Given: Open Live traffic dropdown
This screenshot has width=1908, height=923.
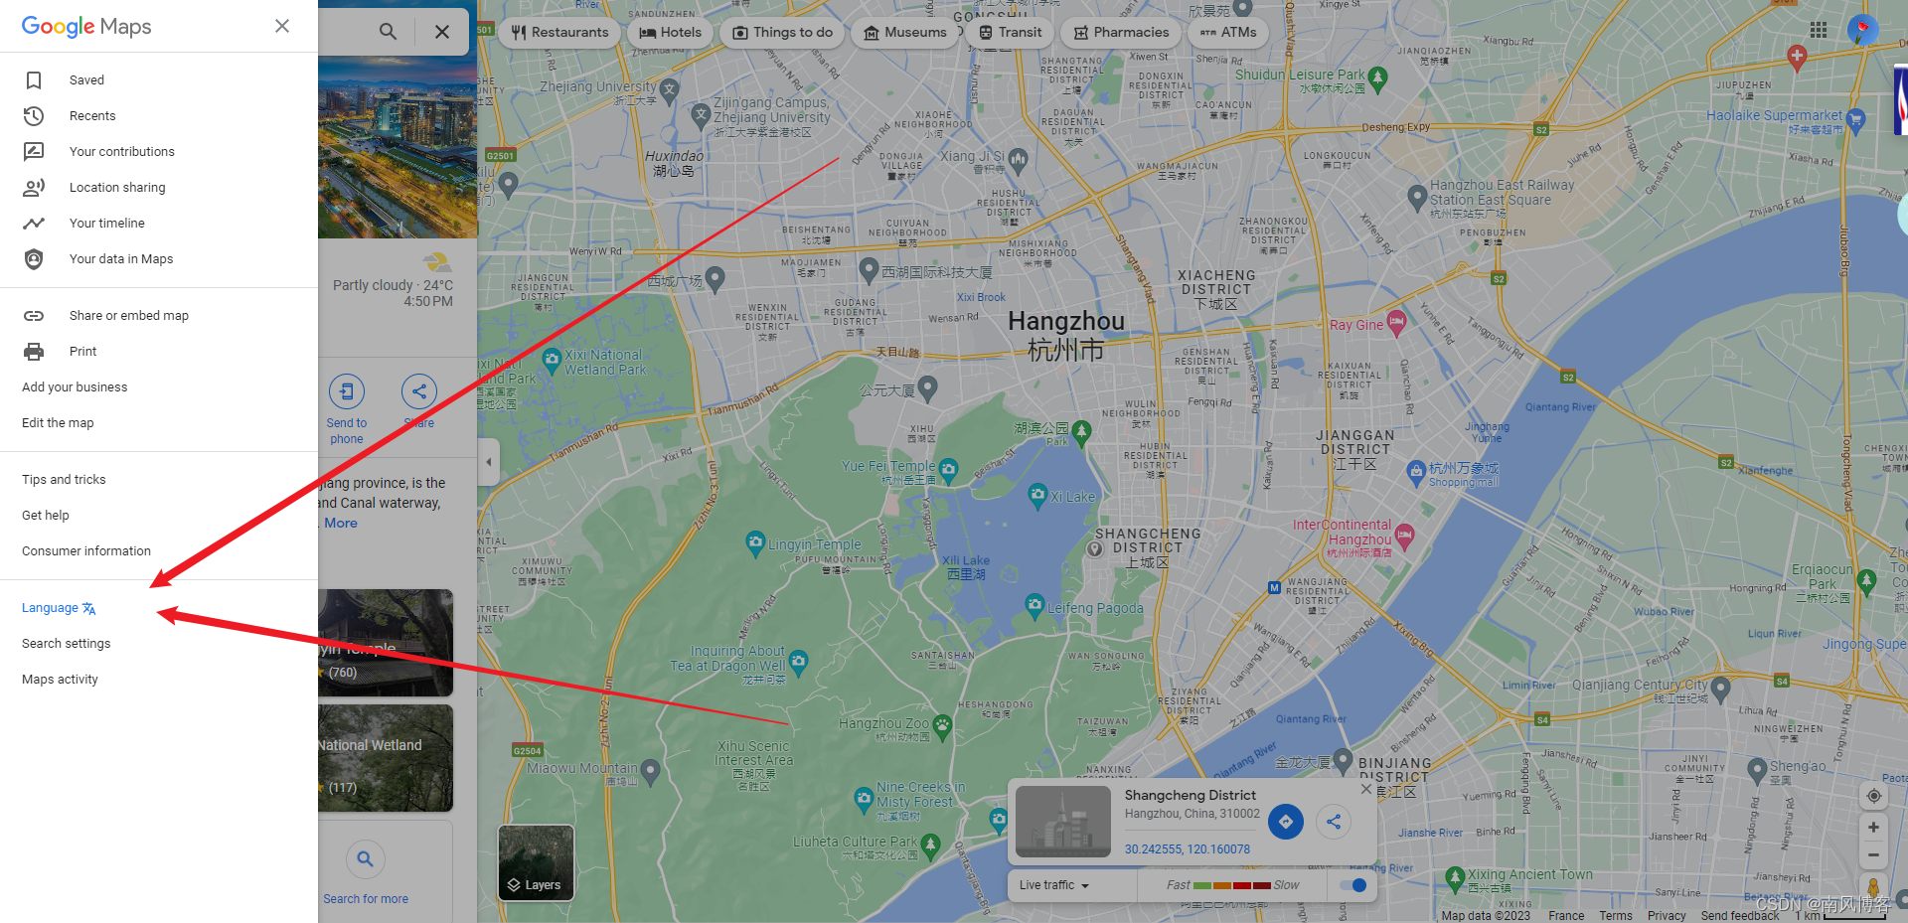Looking at the screenshot, I should [x=1054, y=885].
